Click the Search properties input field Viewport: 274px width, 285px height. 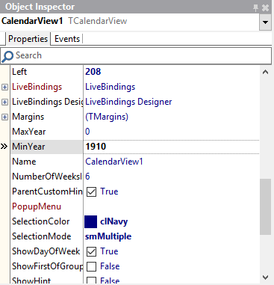pos(136,55)
